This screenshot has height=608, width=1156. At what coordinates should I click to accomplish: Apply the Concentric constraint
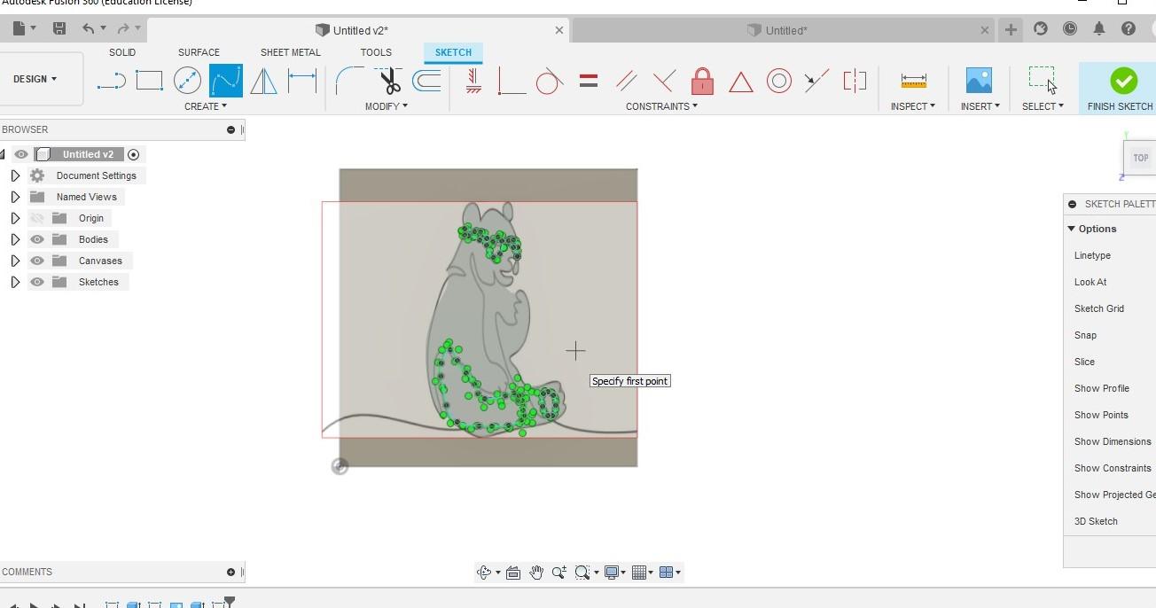[x=778, y=82]
